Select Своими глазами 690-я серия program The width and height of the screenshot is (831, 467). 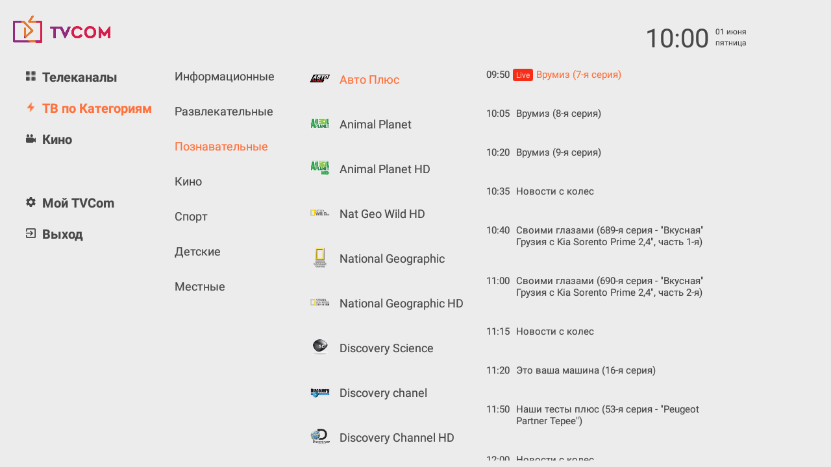pos(610,287)
